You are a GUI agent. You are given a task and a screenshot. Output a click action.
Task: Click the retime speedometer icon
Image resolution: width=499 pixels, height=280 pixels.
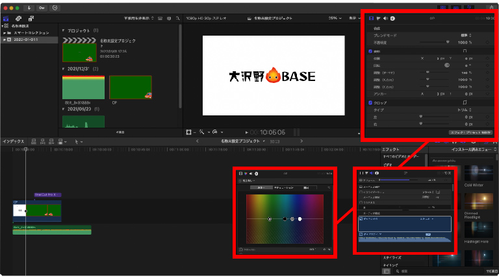[x=215, y=132]
